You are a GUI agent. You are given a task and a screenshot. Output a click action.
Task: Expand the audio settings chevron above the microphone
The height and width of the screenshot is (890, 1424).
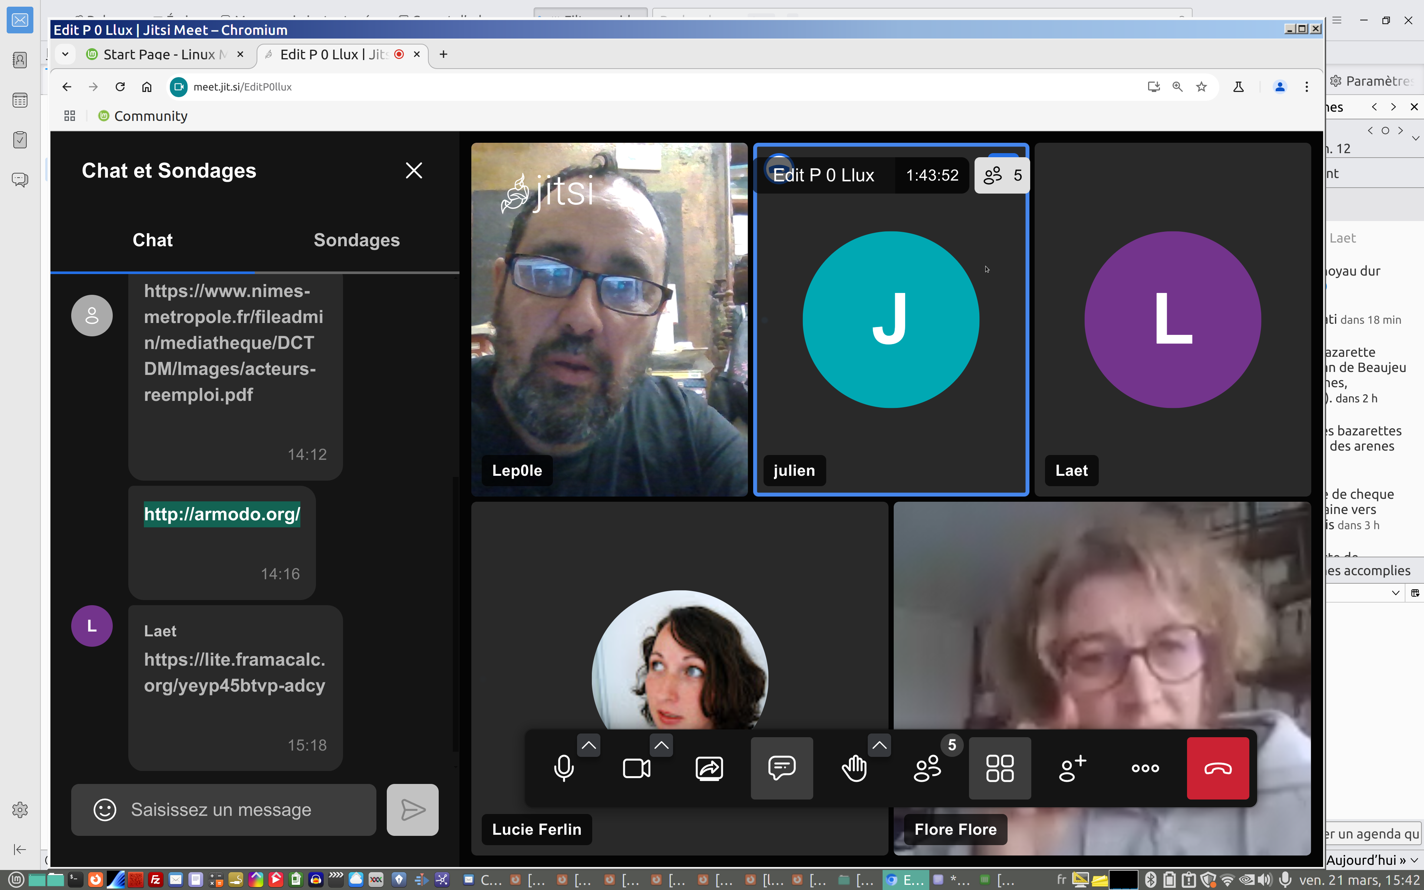point(589,745)
